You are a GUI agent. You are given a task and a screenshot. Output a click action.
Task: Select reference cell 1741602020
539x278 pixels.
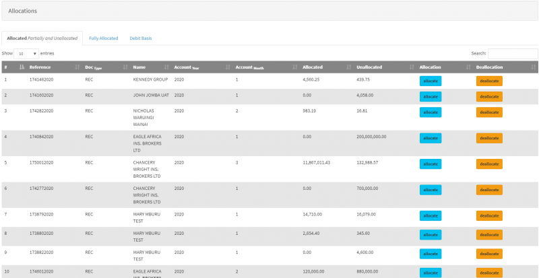pyautogui.click(x=41, y=95)
